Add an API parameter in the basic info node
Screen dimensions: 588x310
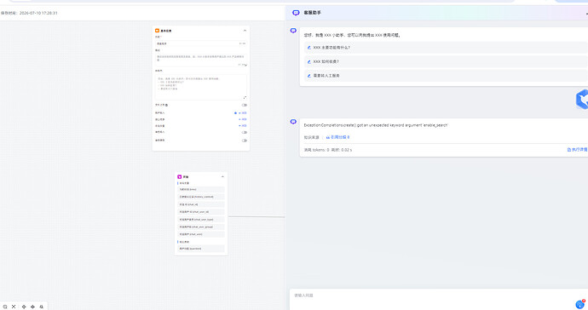click(243, 119)
